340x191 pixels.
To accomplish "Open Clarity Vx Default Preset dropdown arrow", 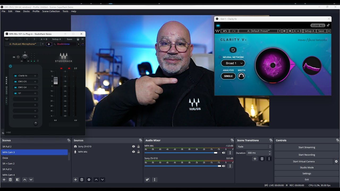I will pos(279,31).
